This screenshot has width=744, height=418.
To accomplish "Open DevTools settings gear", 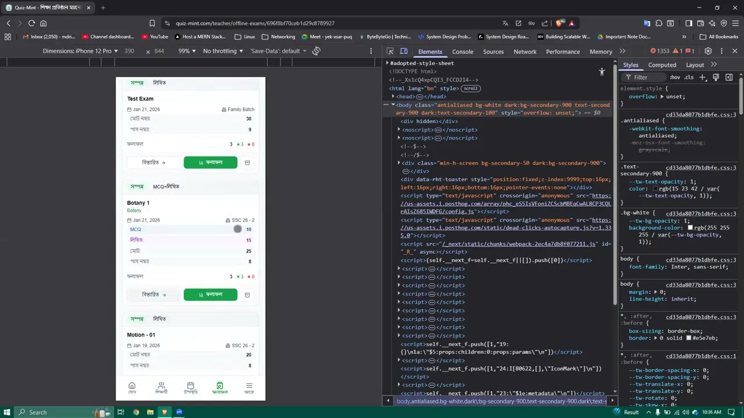I will (708, 51).
